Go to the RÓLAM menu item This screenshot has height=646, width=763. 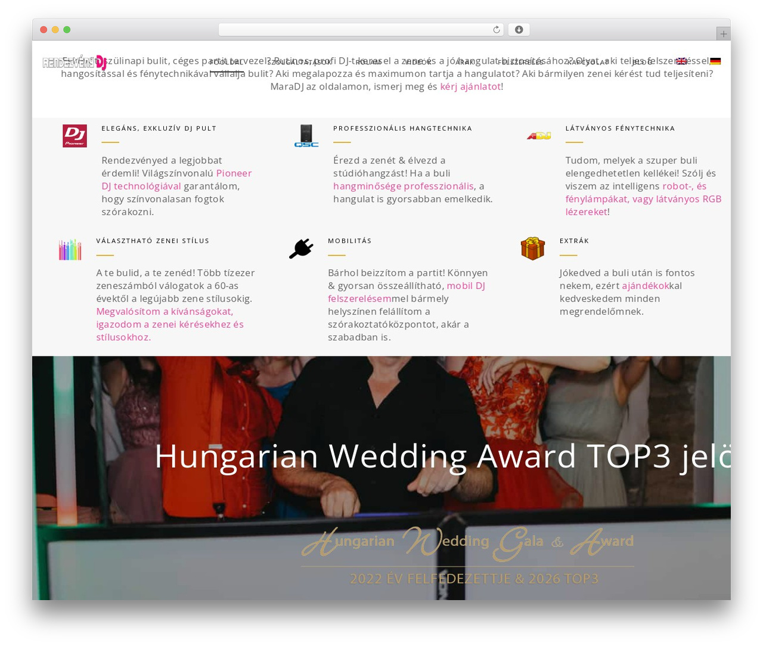(x=368, y=62)
